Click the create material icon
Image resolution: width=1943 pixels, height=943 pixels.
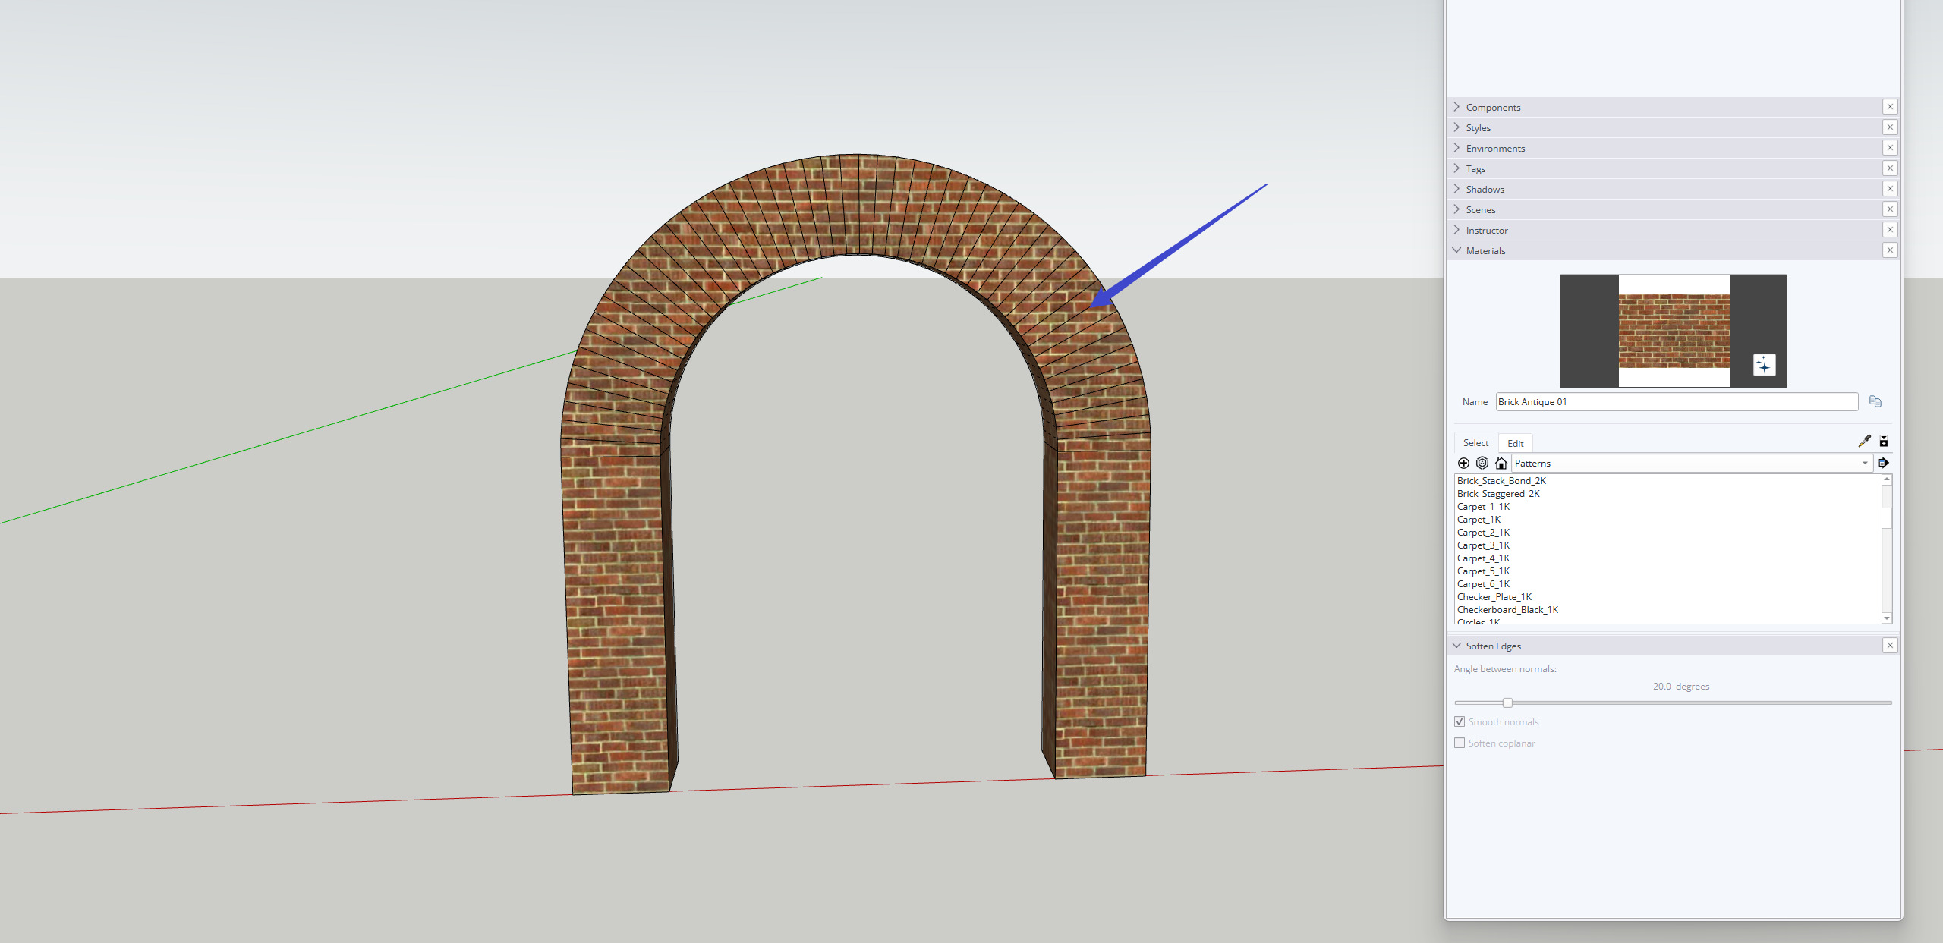[1884, 441]
